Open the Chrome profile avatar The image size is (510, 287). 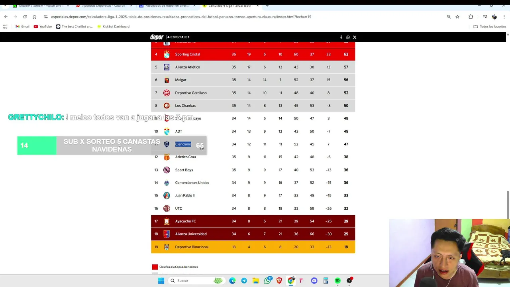(494, 17)
